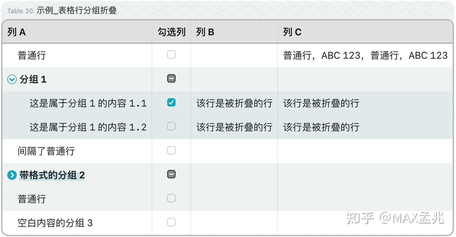The height and width of the screenshot is (237, 456).
Task: Check the checkbox for 空白内容的分组 3
Action: pyautogui.click(x=171, y=222)
